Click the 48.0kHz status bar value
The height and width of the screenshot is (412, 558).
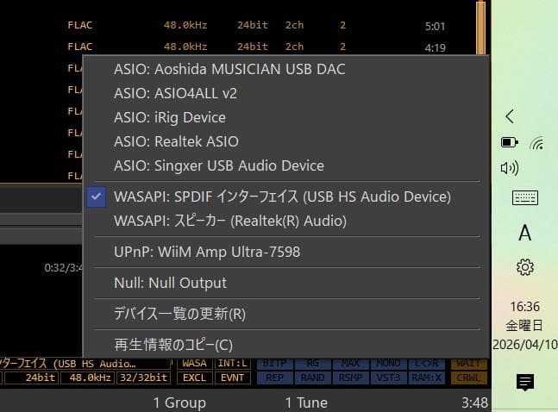coord(88,378)
